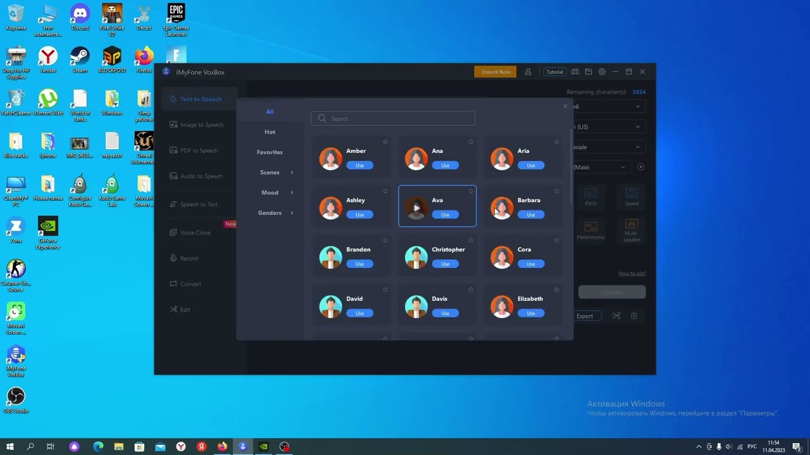Play the selected voice sample beside Male dropdown
Viewport: 810px width, 455px height.
[x=640, y=167]
